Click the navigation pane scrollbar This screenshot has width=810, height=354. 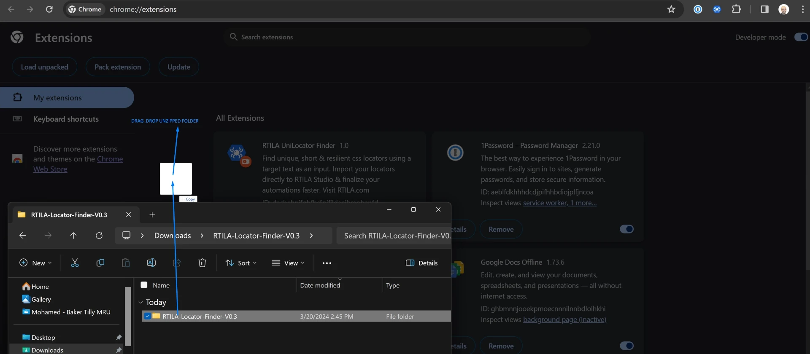coord(128,316)
